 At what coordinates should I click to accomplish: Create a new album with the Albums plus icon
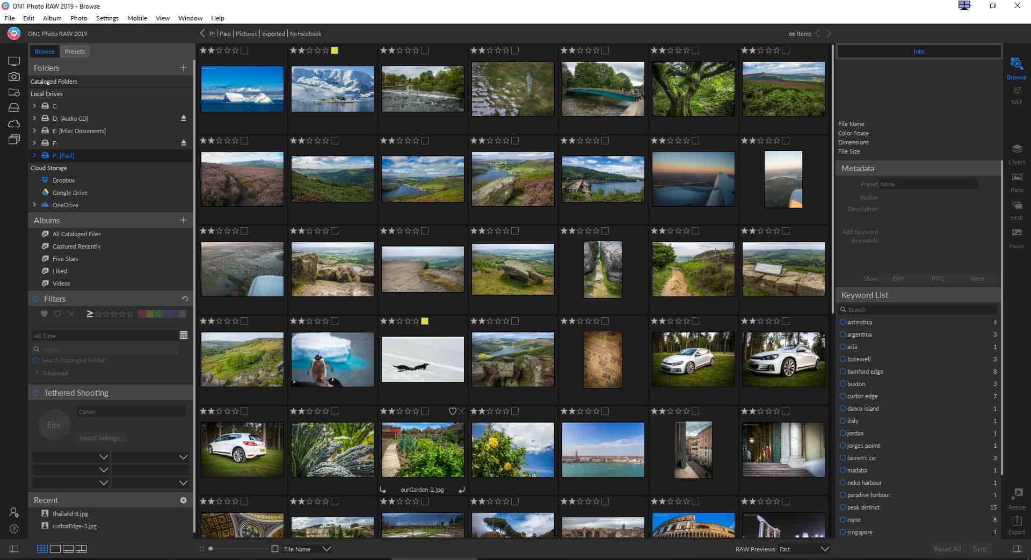(x=183, y=220)
